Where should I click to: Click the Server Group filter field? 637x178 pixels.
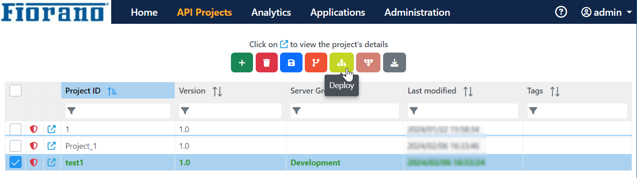point(345,111)
